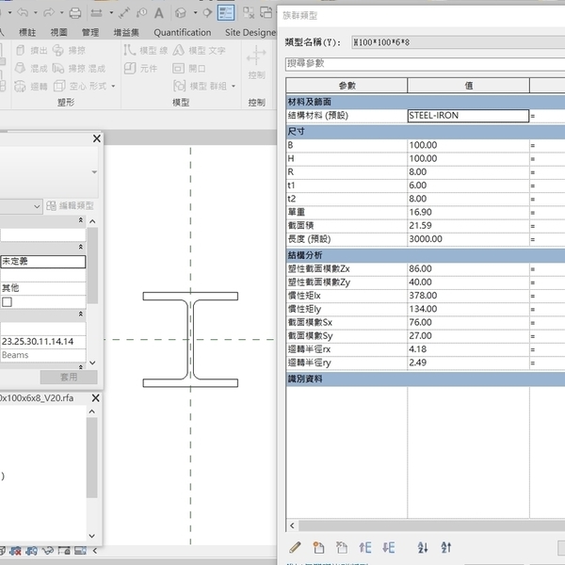Viewport: 565px width, 565px height.
Task: Sort parameters in ascending order
Action: tap(423, 547)
